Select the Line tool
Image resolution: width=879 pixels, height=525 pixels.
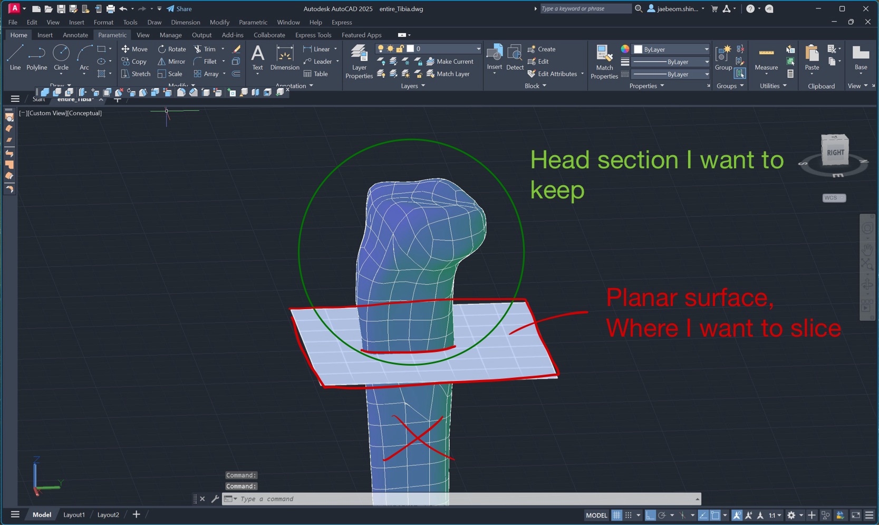click(x=15, y=58)
